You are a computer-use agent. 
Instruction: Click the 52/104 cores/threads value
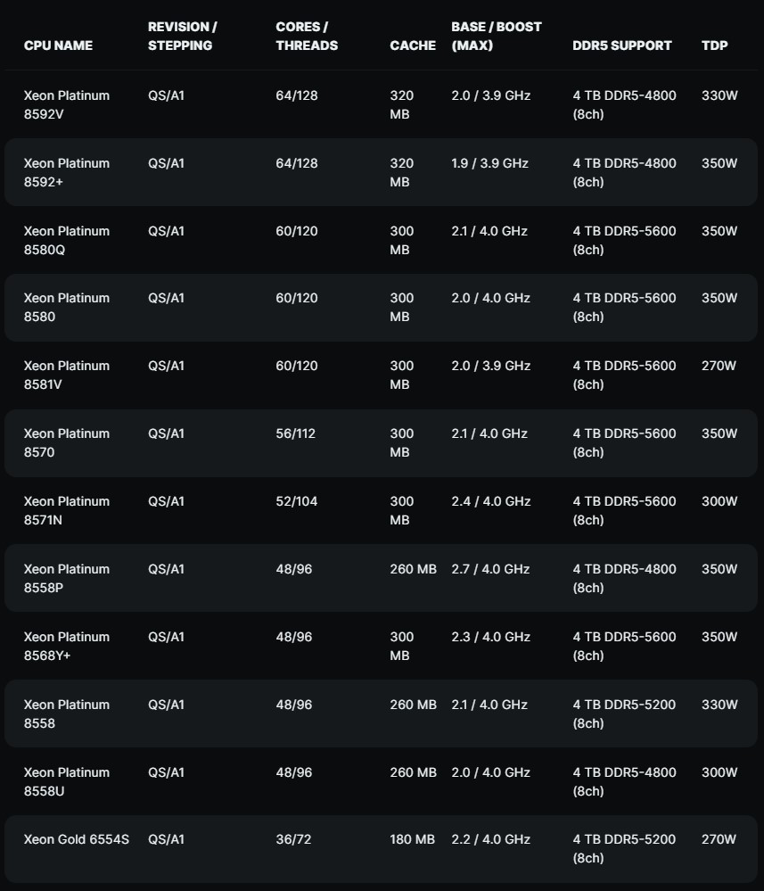tap(296, 501)
